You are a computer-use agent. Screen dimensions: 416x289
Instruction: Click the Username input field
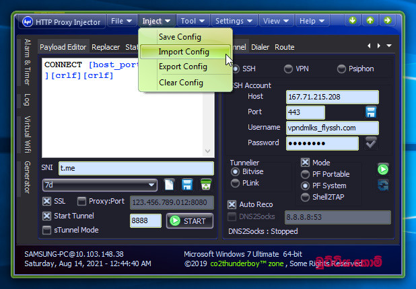(333, 128)
